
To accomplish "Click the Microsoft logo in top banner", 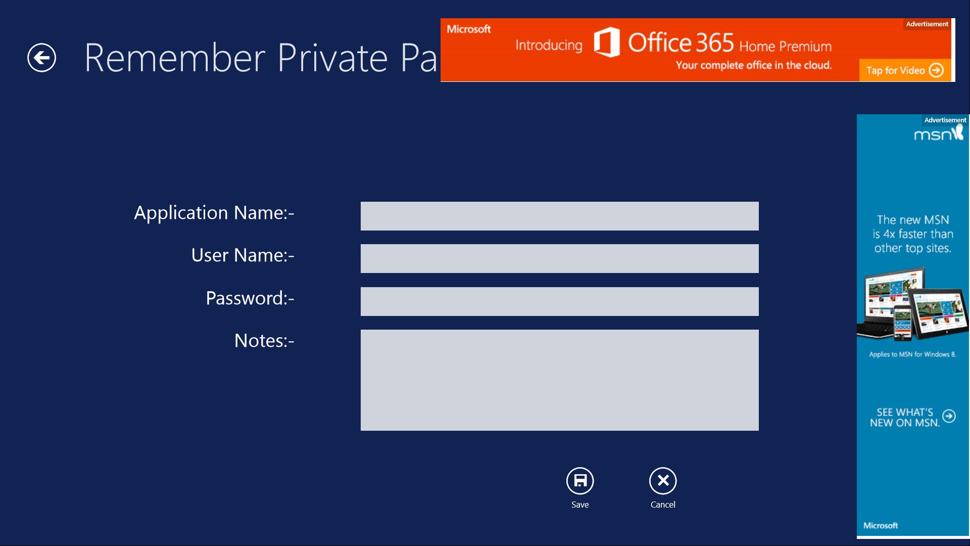I will (469, 29).
